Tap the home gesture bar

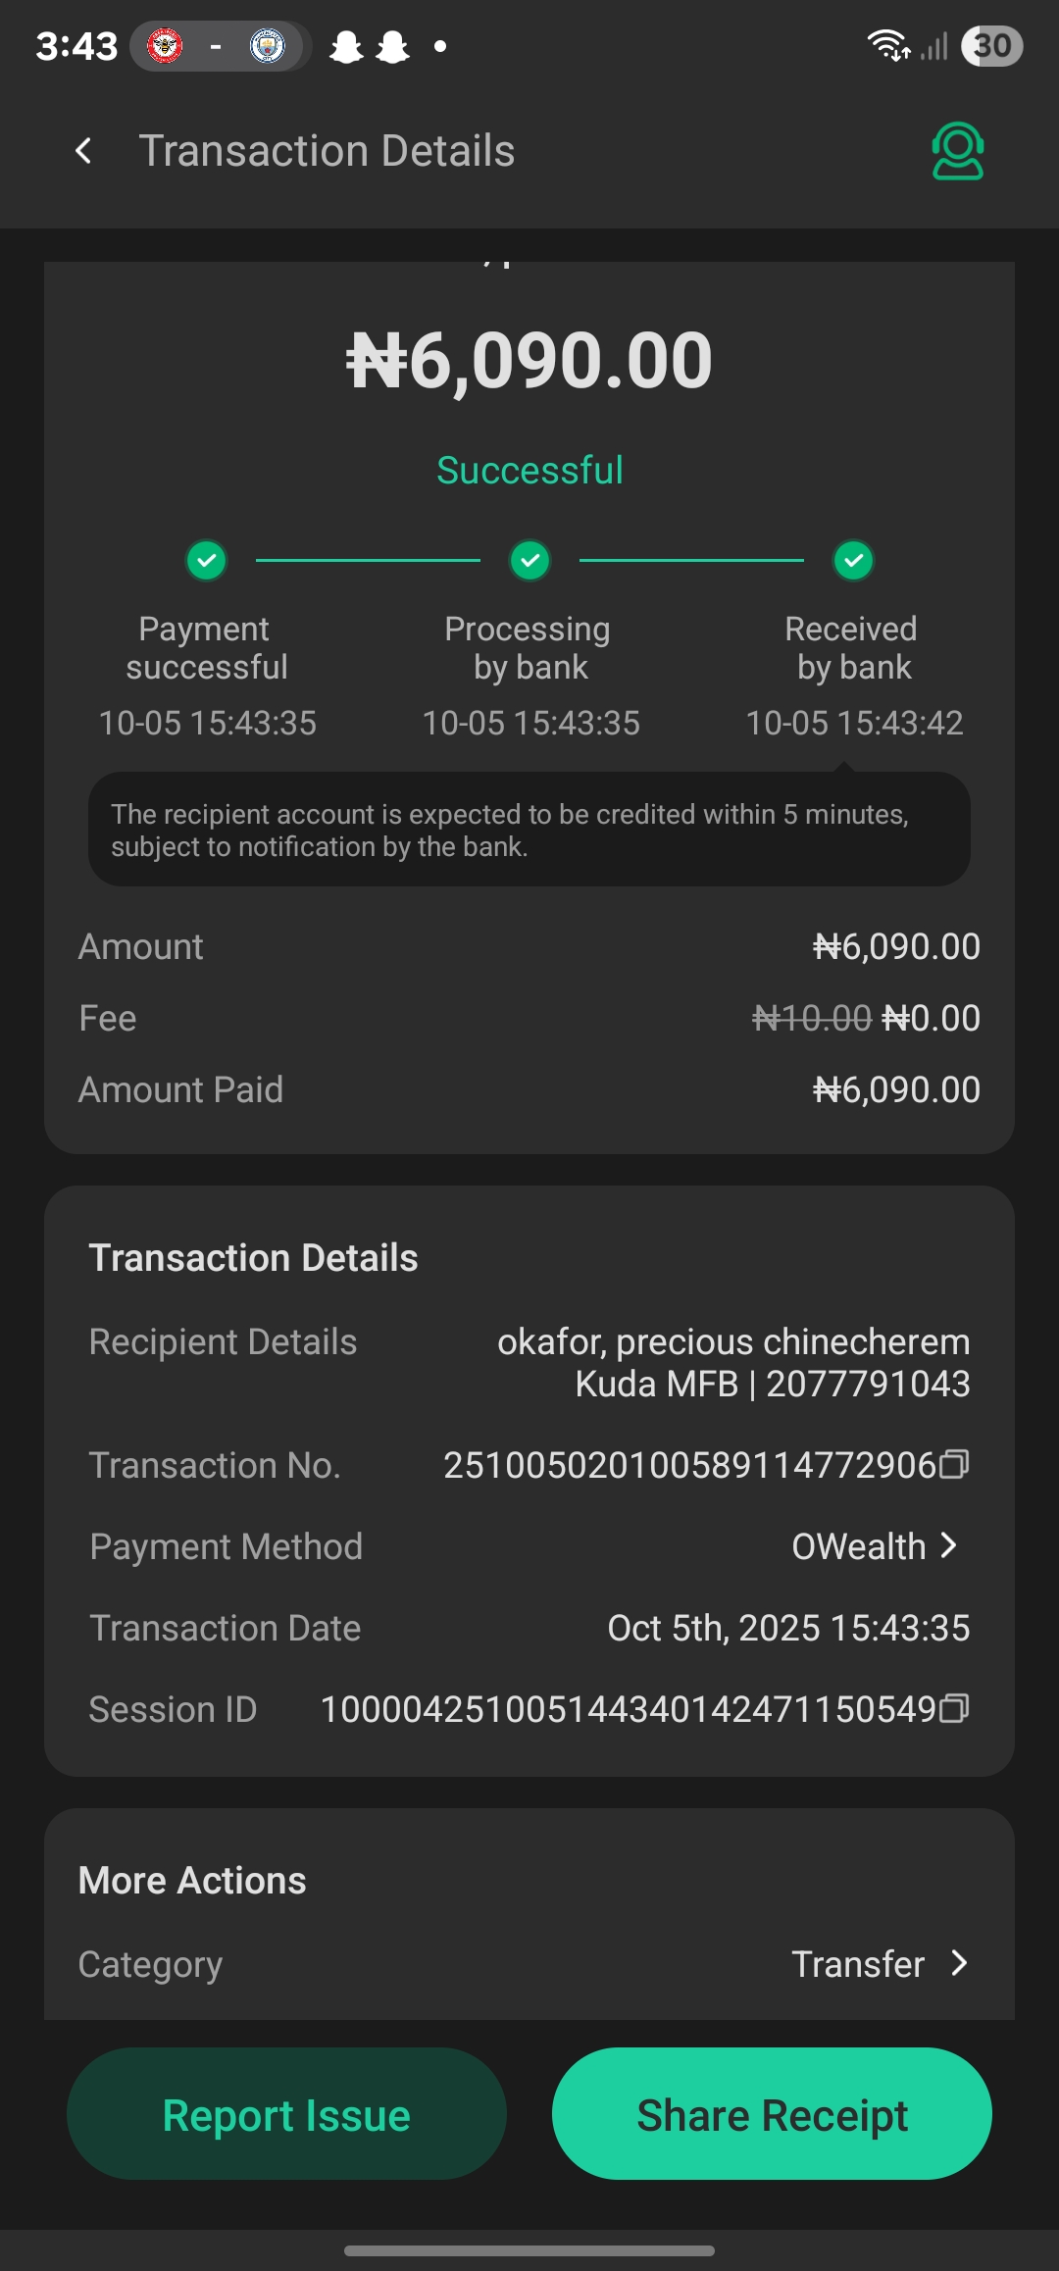pyautogui.click(x=529, y=2250)
